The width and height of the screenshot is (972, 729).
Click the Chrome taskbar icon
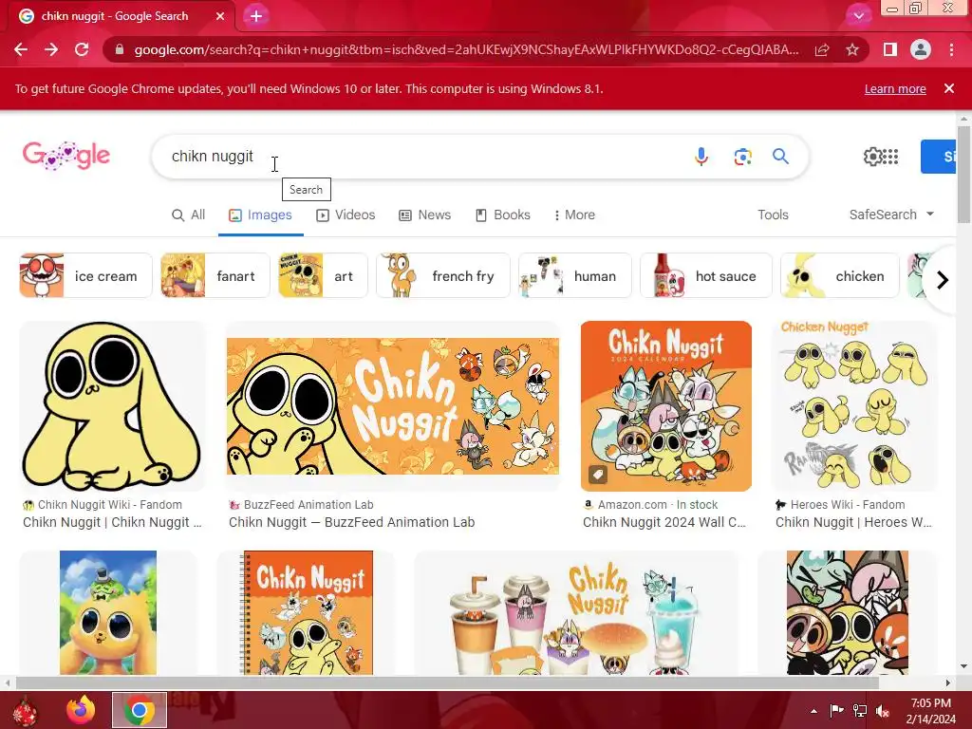(139, 710)
